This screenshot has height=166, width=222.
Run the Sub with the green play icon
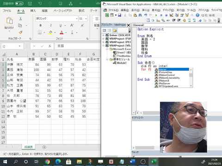click(156, 15)
